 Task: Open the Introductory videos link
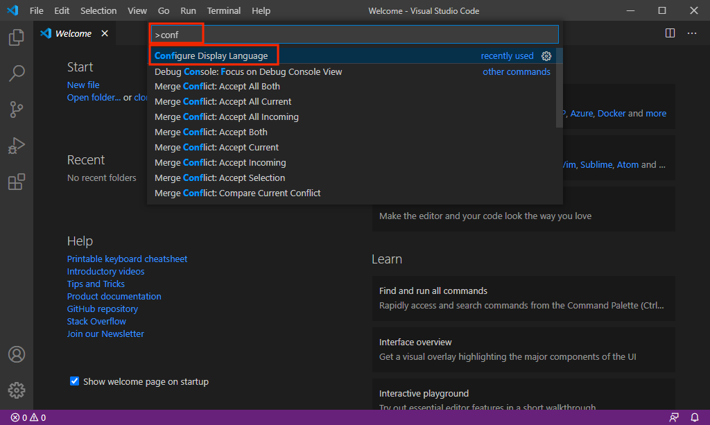click(x=105, y=272)
